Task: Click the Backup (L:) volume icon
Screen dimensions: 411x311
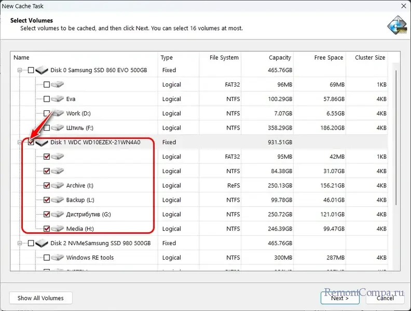Action: 58,200
